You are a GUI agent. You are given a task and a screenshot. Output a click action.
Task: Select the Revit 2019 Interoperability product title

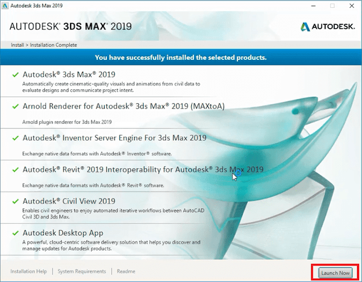143,170
